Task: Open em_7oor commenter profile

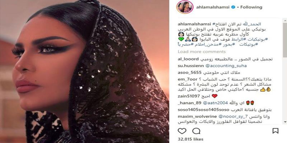Action: [x=187, y=79]
